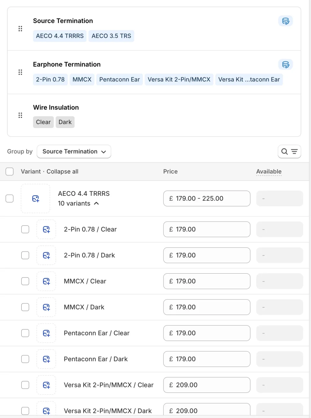Click the Dark wire insulation tag
Image resolution: width=311 pixels, height=418 pixels.
click(65, 122)
